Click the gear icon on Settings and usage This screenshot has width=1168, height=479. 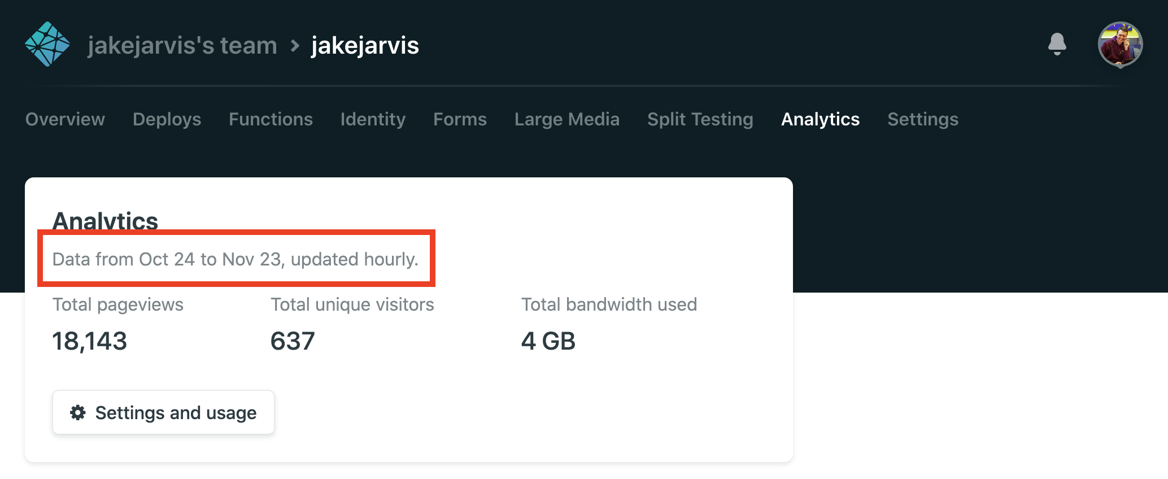[x=78, y=412]
